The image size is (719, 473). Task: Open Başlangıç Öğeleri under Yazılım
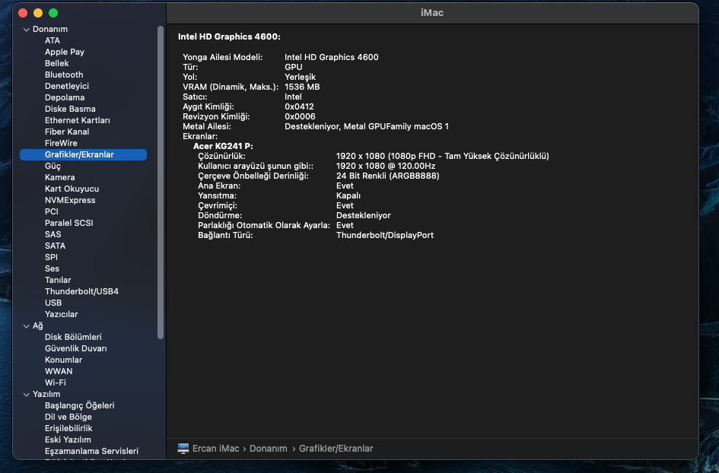click(79, 405)
